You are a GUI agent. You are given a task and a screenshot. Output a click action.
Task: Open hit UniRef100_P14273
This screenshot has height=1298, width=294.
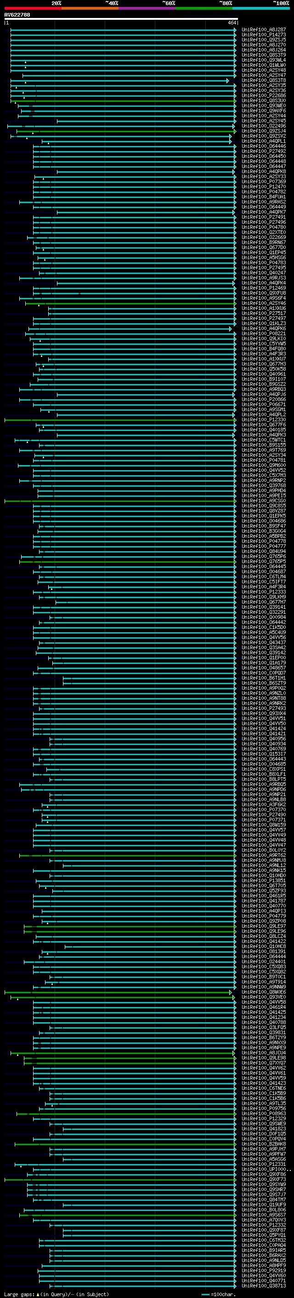[x=264, y=35]
